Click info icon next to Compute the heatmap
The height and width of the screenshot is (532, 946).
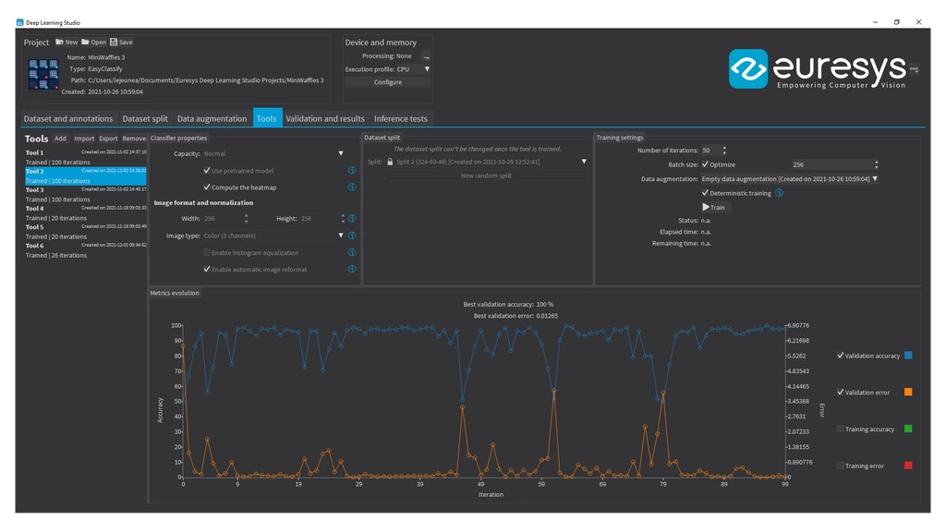352,187
